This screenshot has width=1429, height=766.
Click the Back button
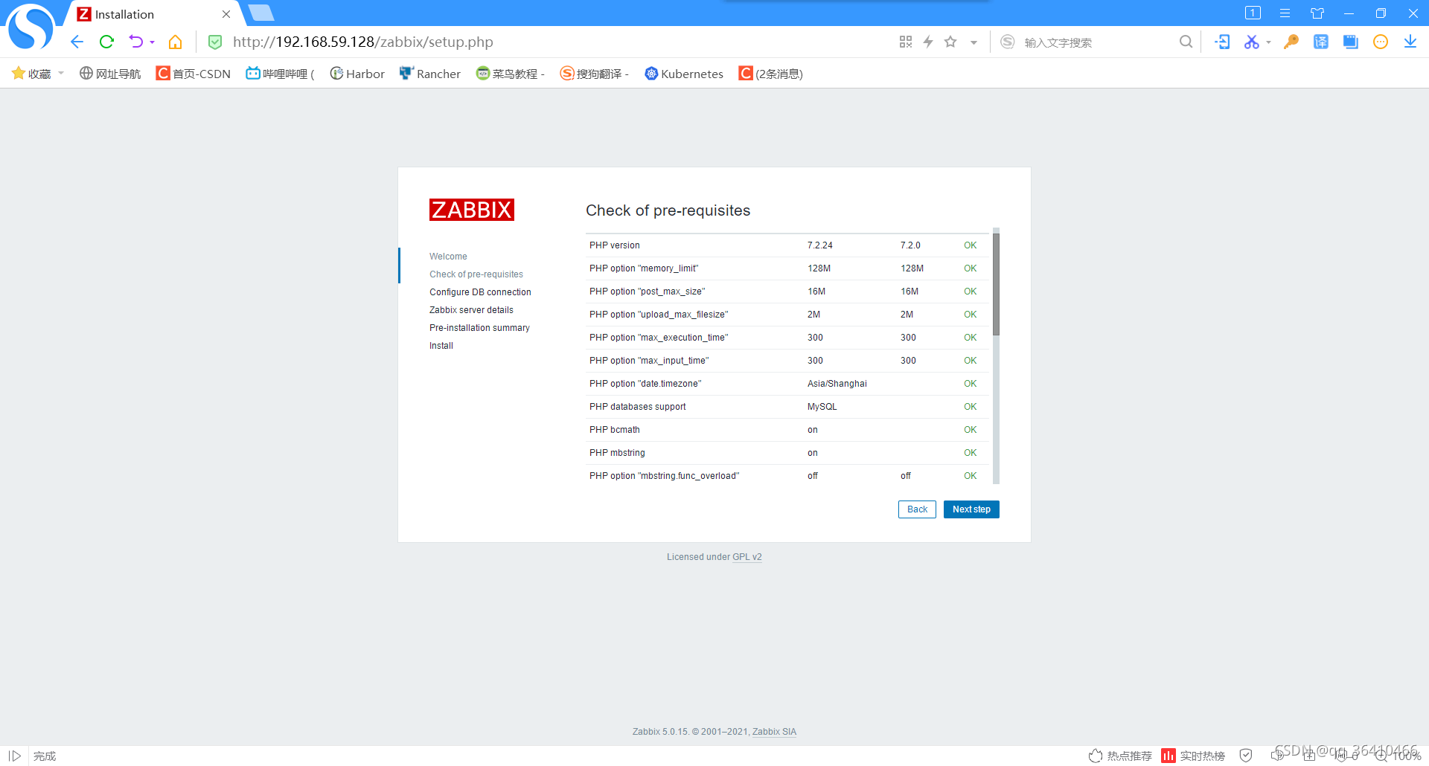coord(917,509)
